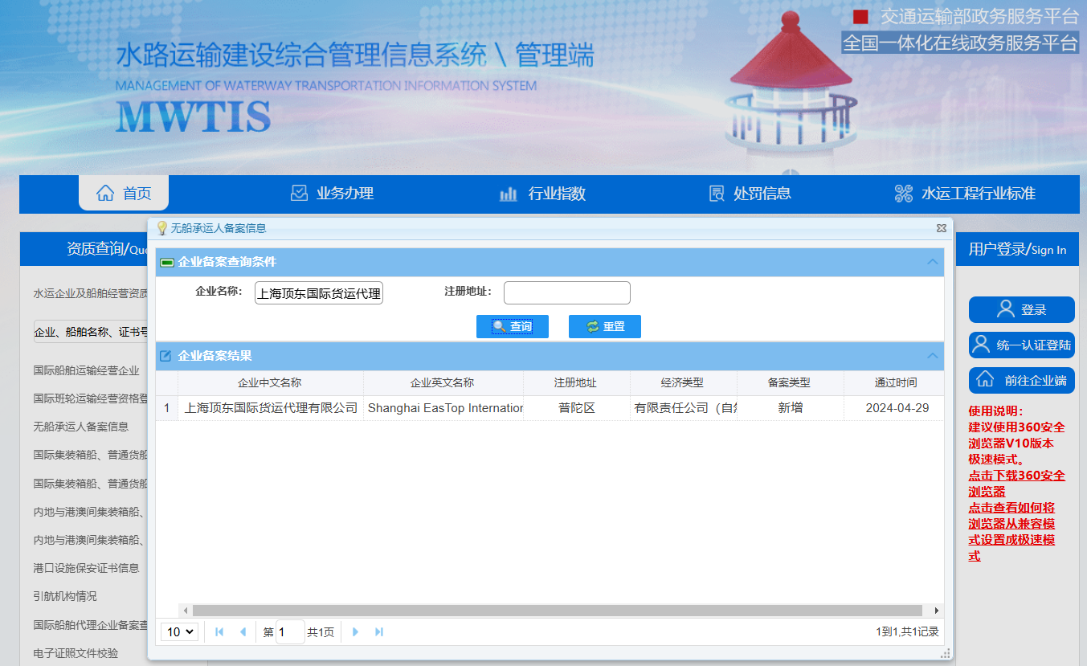Viewport: 1087px width, 666px height.
Task: Click the dialog resize grip corner
Action: 946,653
